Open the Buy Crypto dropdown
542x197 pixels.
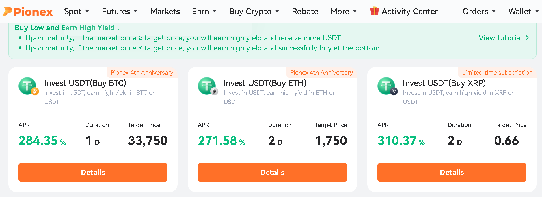[254, 11]
